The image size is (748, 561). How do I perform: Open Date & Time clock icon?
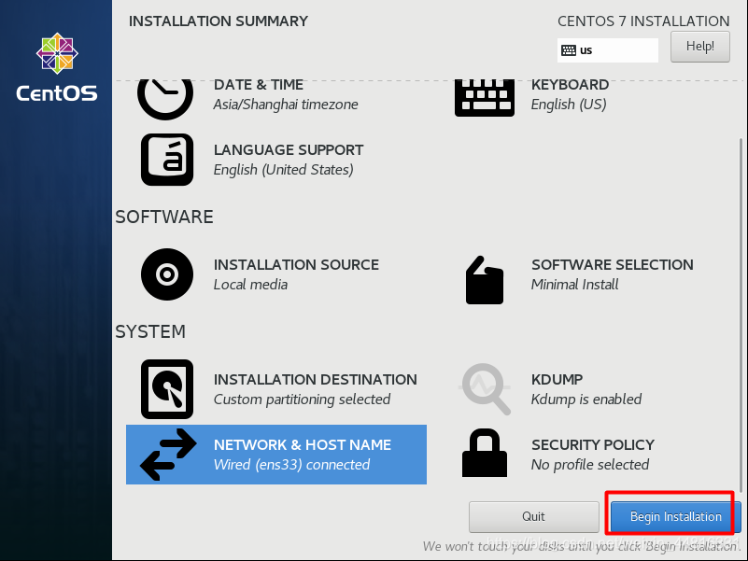[165, 99]
